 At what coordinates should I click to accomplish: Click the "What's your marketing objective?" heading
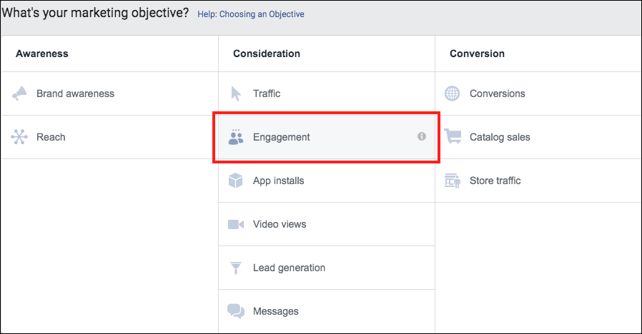click(x=95, y=13)
